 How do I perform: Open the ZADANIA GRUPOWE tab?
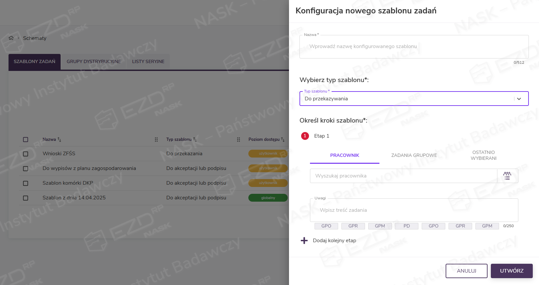point(414,155)
